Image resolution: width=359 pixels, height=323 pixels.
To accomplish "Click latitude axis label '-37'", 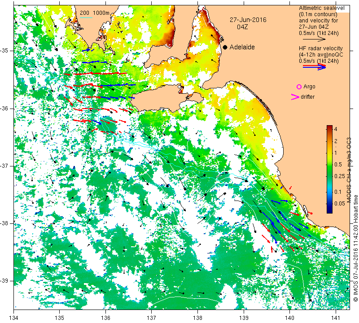I will [x=4, y=166].
